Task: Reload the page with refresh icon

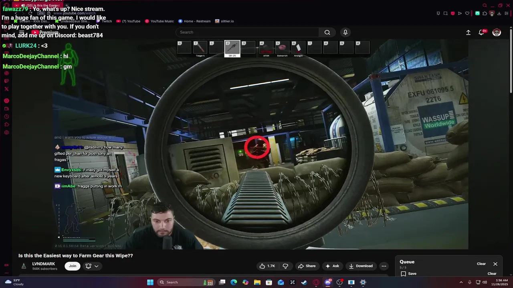Action: [x=30, y=13]
